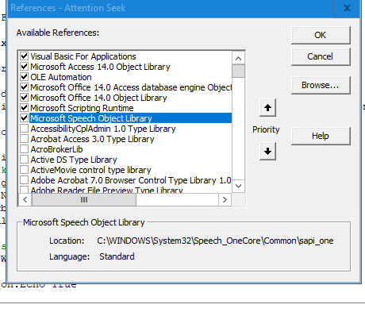Select Active DS Type Library row
This screenshot has height=312, width=365.
[x=74, y=160]
